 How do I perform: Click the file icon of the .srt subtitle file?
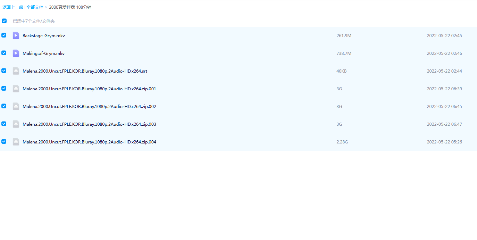coord(16,71)
